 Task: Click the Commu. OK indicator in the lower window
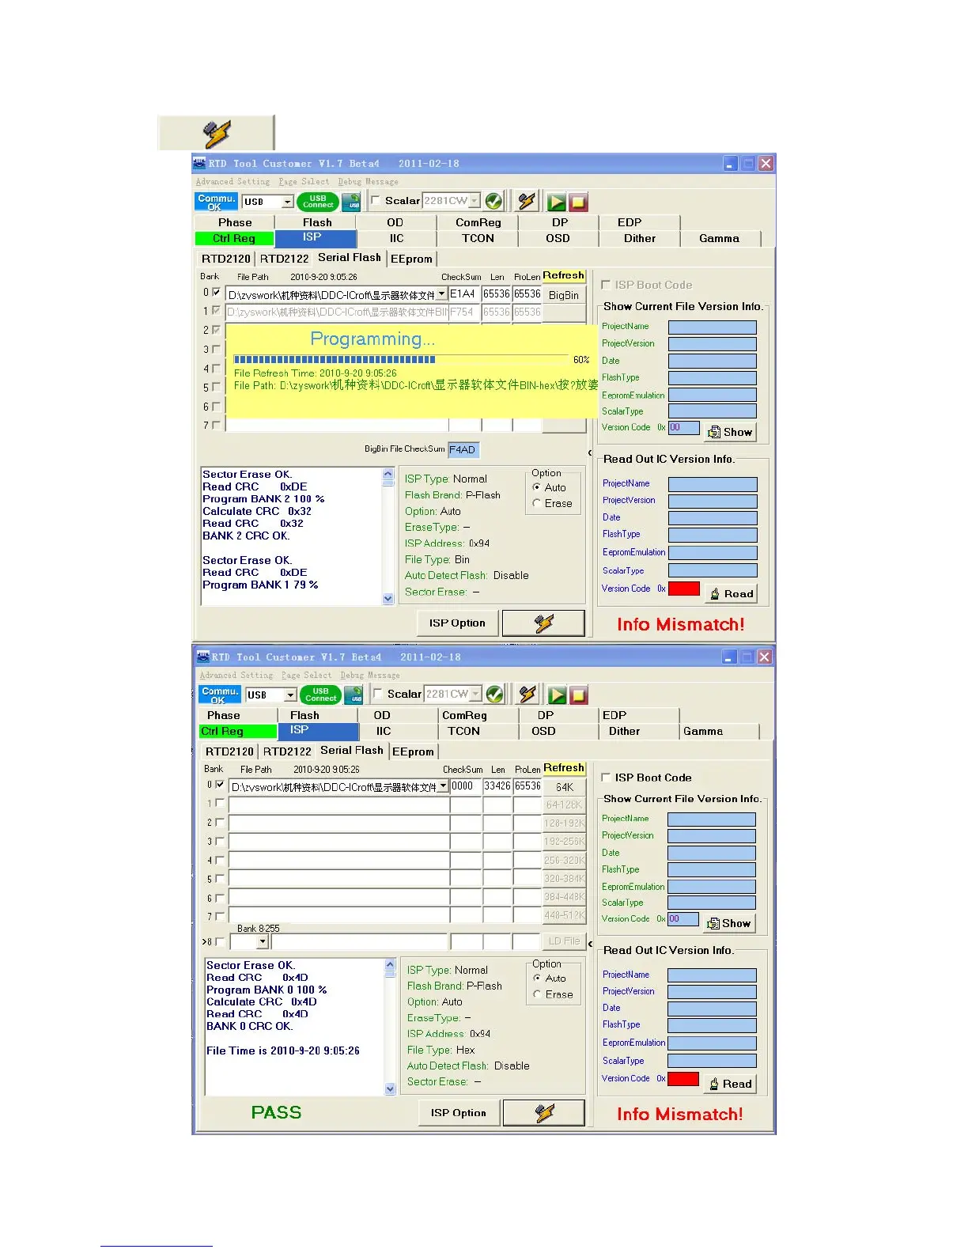[219, 695]
